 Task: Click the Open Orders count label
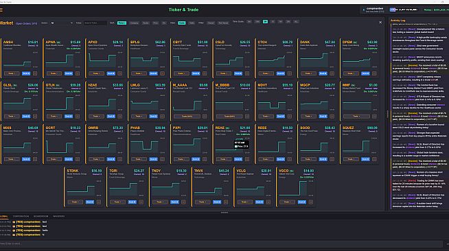point(26,23)
